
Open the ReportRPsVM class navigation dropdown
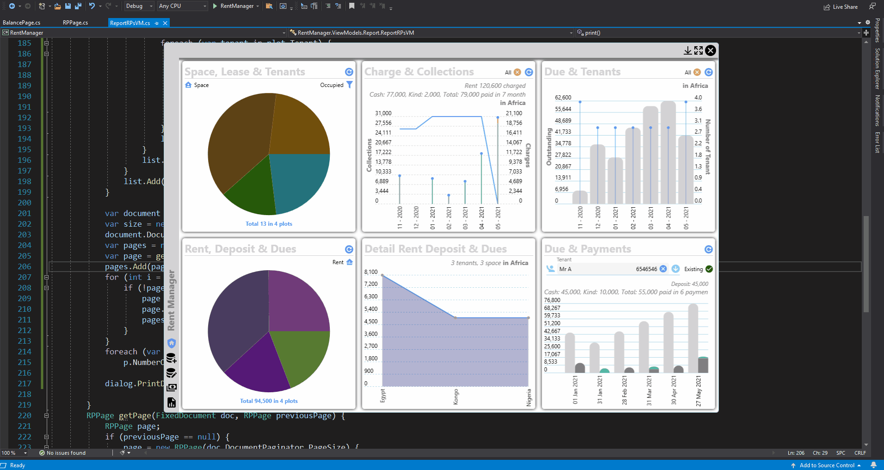coord(431,33)
